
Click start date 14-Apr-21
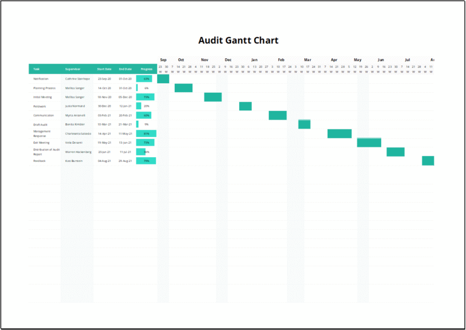(104, 133)
